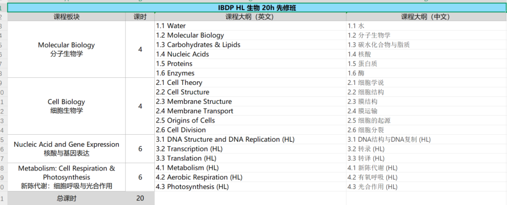Select the Chinese cell 1.6 酶
The width and height of the screenshot is (507, 205).
(x=426, y=73)
